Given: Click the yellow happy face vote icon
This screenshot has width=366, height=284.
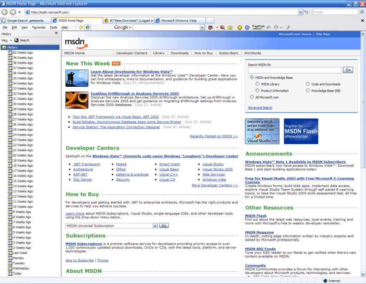Looking at the screenshot, I should pos(240,27).
